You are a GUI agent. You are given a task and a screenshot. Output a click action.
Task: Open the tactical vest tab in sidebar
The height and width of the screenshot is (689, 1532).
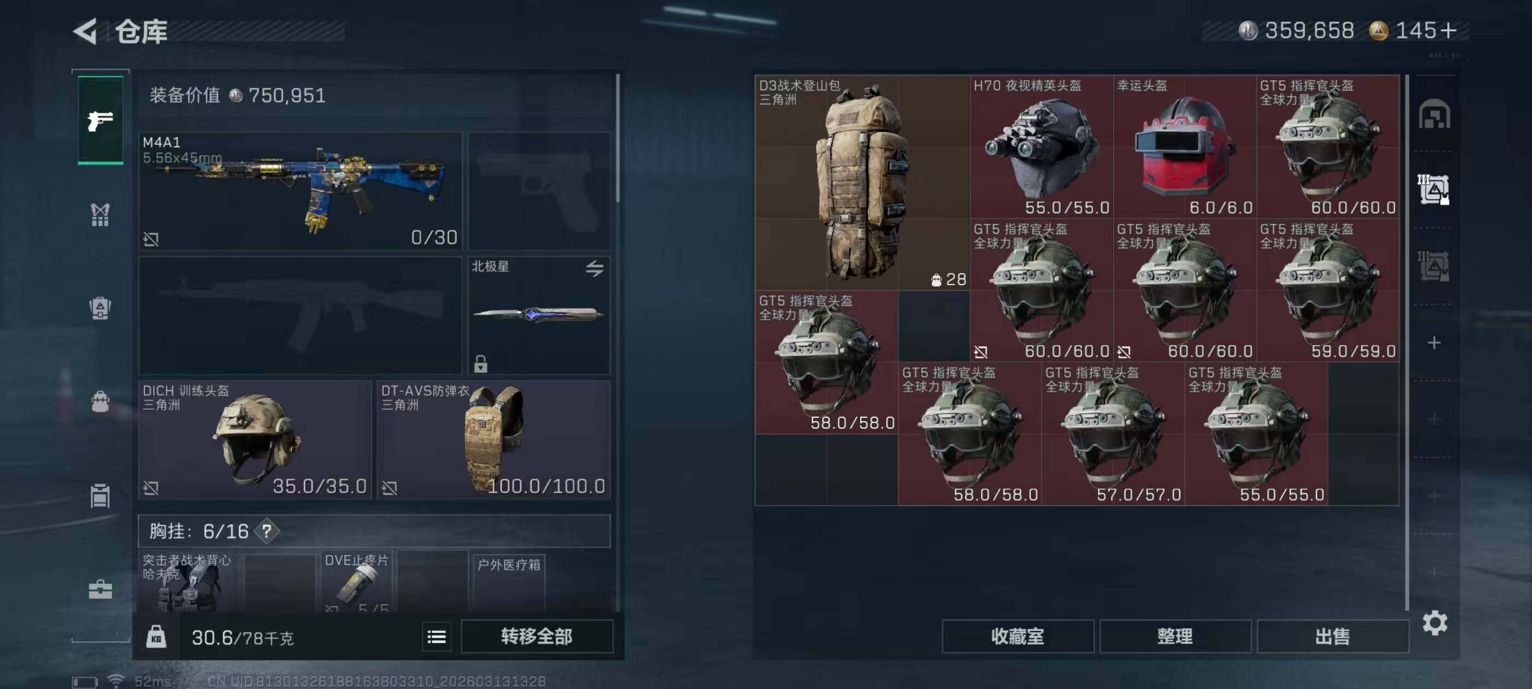[x=100, y=214]
